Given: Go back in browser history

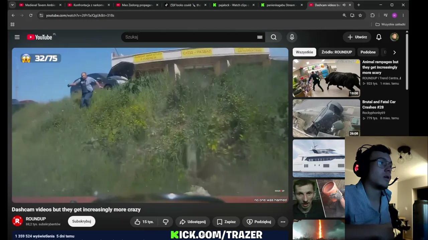Looking at the screenshot, I should coord(13,15).
